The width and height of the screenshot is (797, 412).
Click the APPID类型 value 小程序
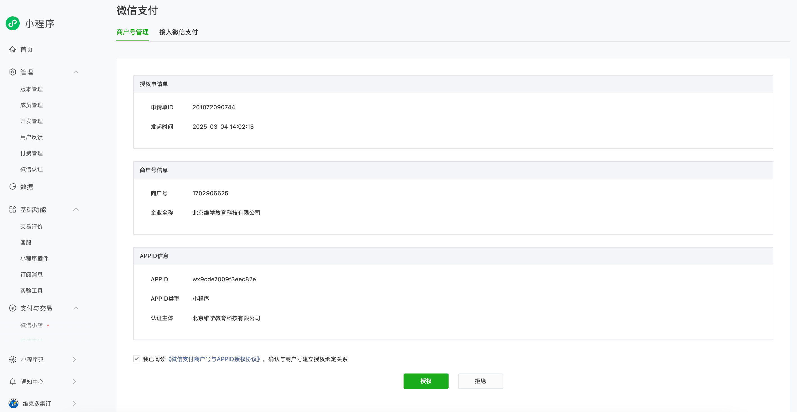click(x=201, y=298)
